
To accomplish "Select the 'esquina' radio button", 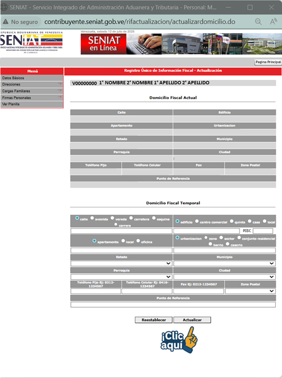I will (154, 218).
